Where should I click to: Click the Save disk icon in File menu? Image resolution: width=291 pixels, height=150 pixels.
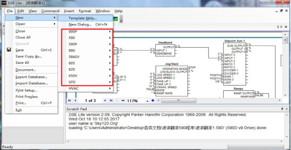pyautogui.click(x=9, y=50)
